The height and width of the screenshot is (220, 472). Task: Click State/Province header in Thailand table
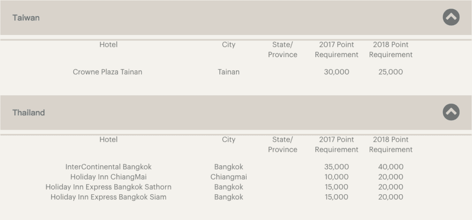point(283,145)
